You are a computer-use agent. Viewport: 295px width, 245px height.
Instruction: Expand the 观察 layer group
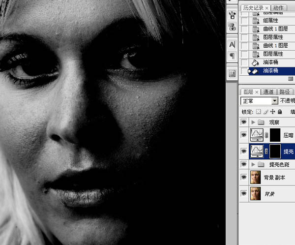point(253,122)
